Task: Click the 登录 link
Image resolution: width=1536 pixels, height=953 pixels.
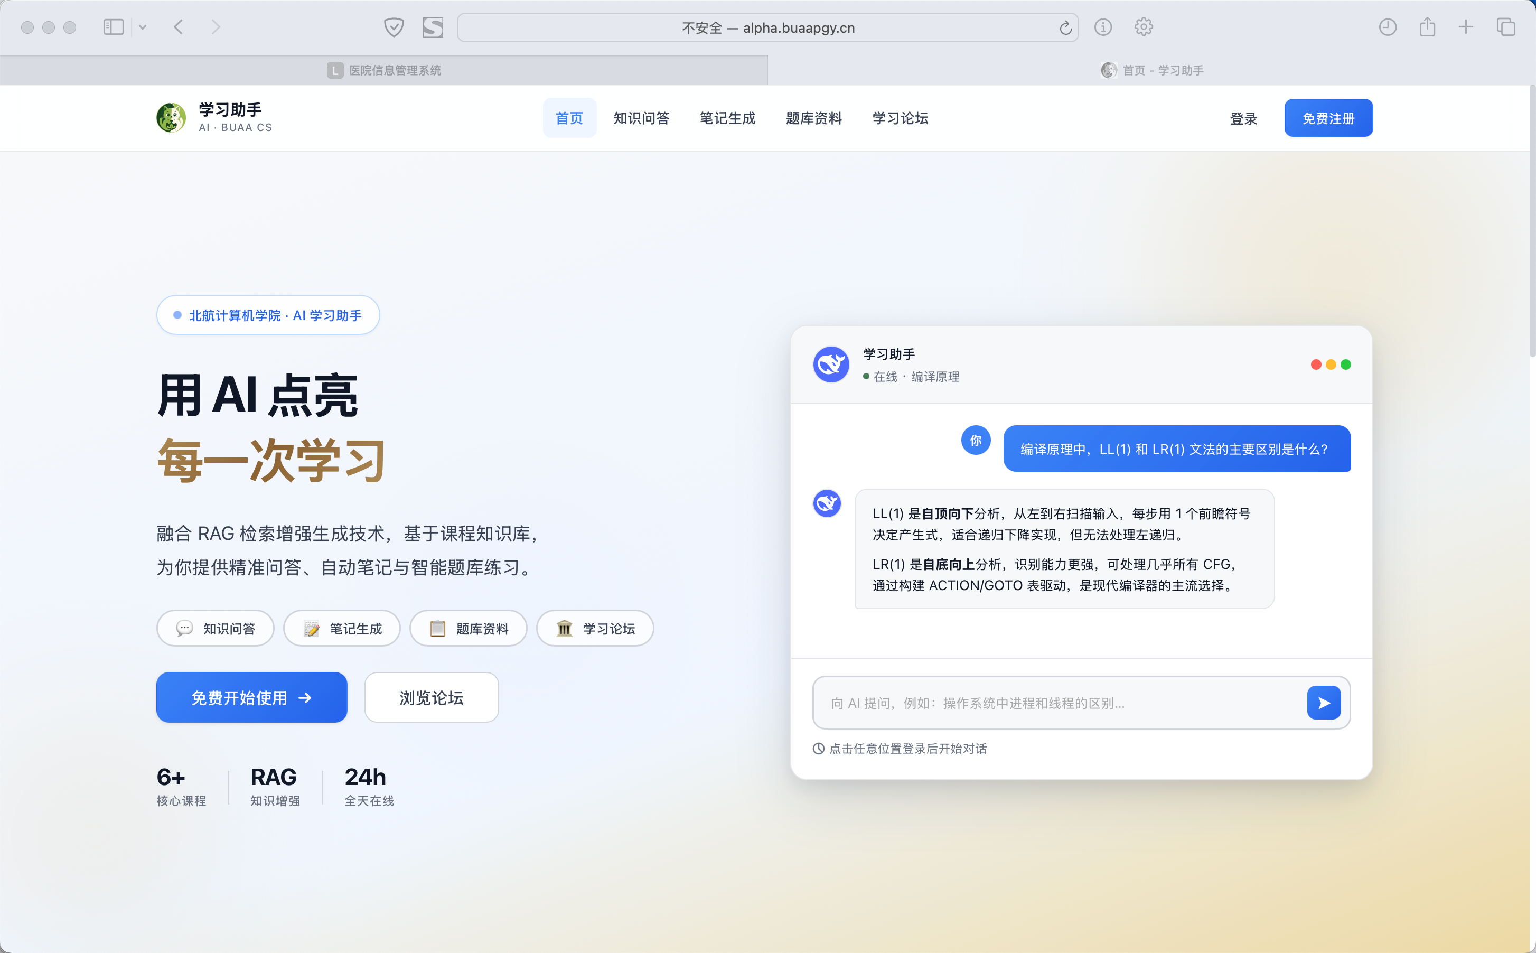Action: click(x=1244, y=118)
